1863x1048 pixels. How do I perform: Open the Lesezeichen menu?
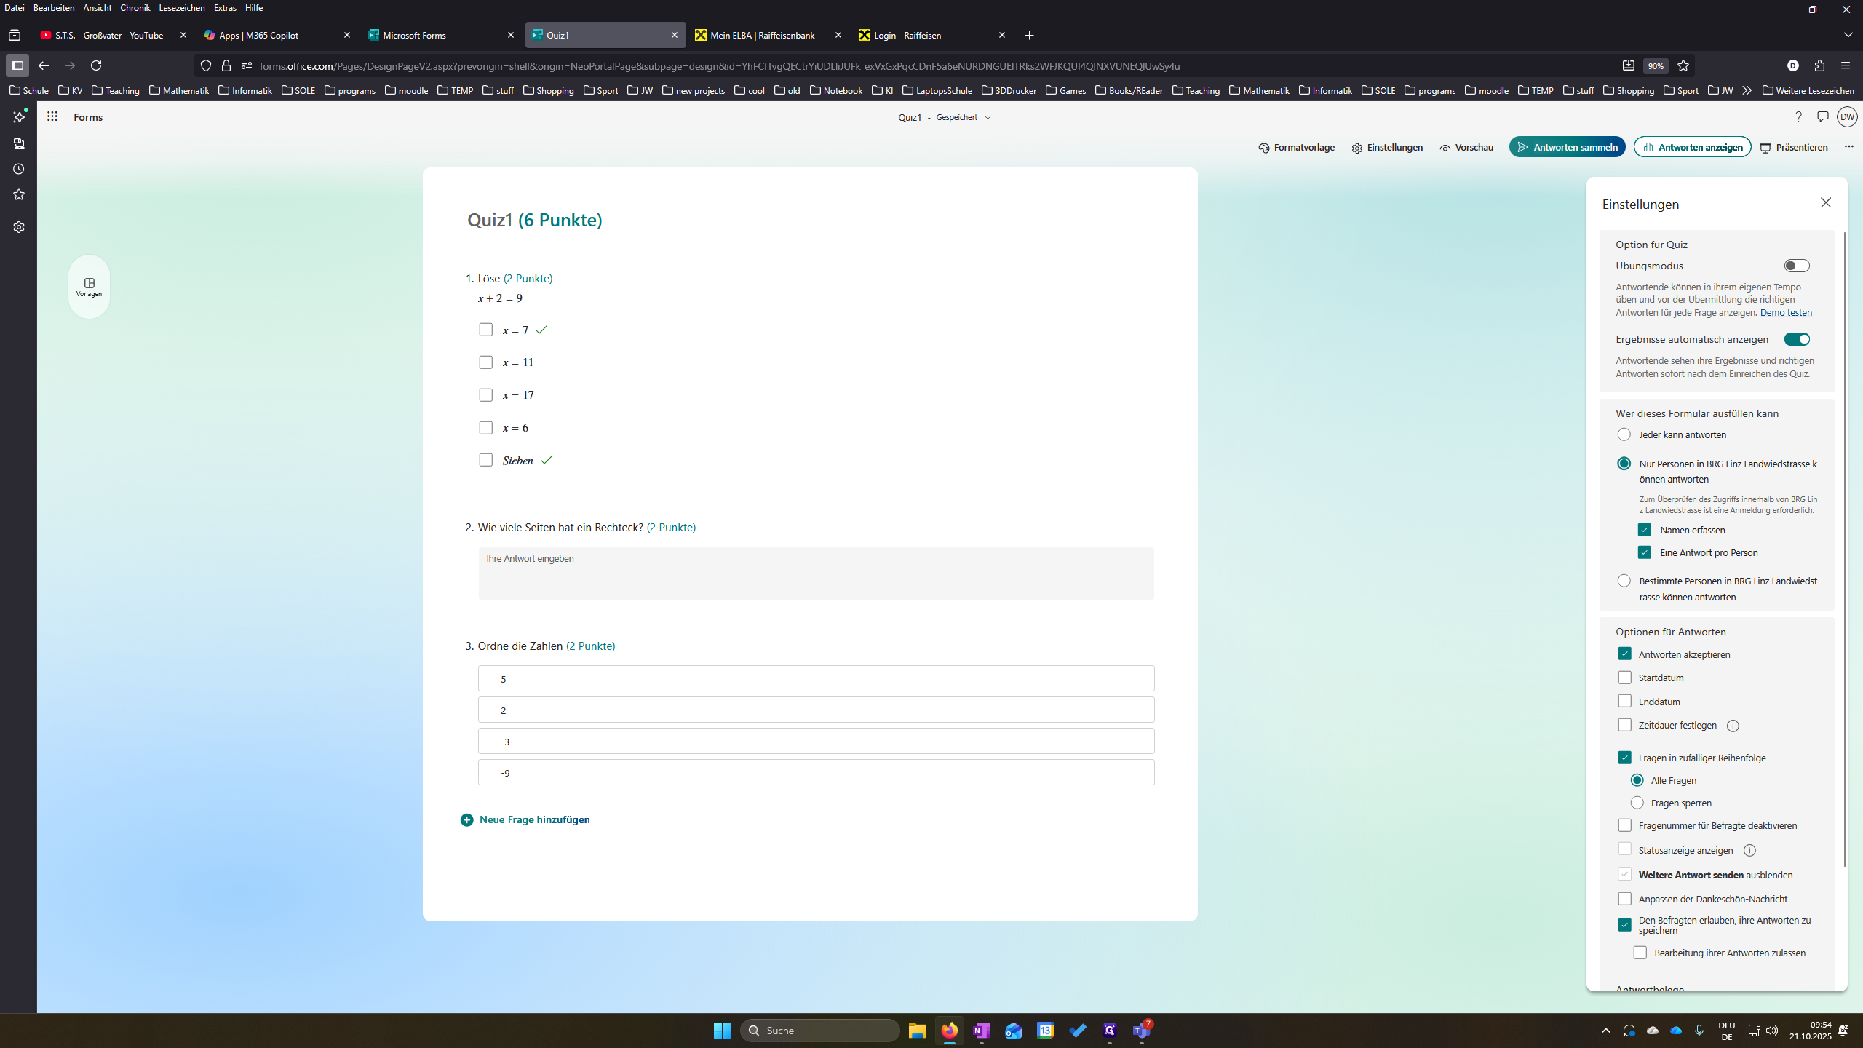pos(181,8)
